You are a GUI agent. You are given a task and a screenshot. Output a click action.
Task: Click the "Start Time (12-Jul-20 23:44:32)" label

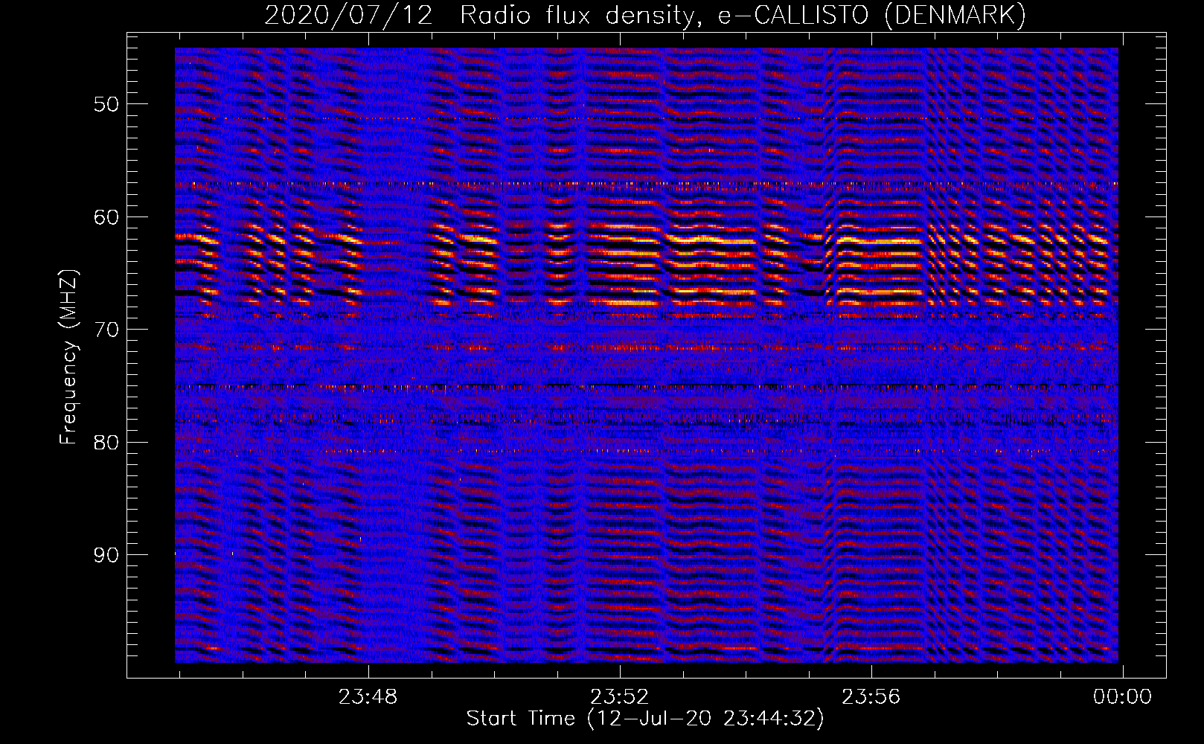pos(645,719)
